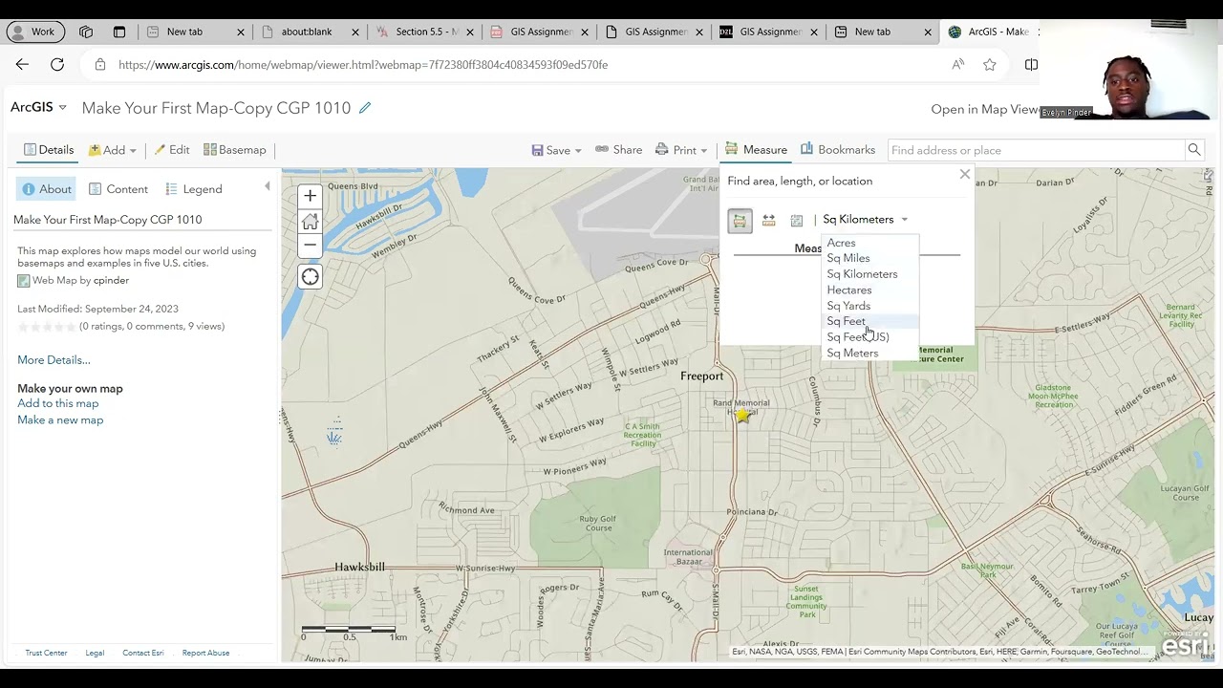Open Trust Center footer link
The image size is (1223, 688).
click(x=46, y=654)
